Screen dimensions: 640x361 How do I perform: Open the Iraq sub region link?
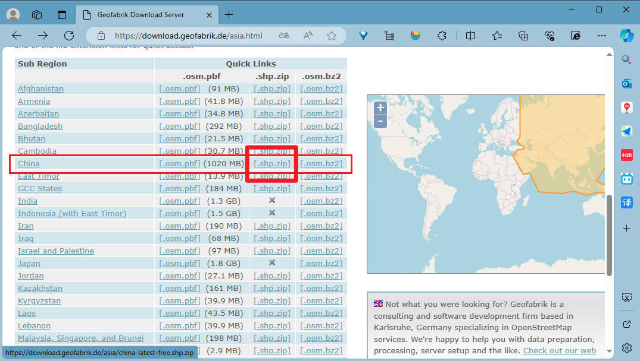tap(26, 239)
